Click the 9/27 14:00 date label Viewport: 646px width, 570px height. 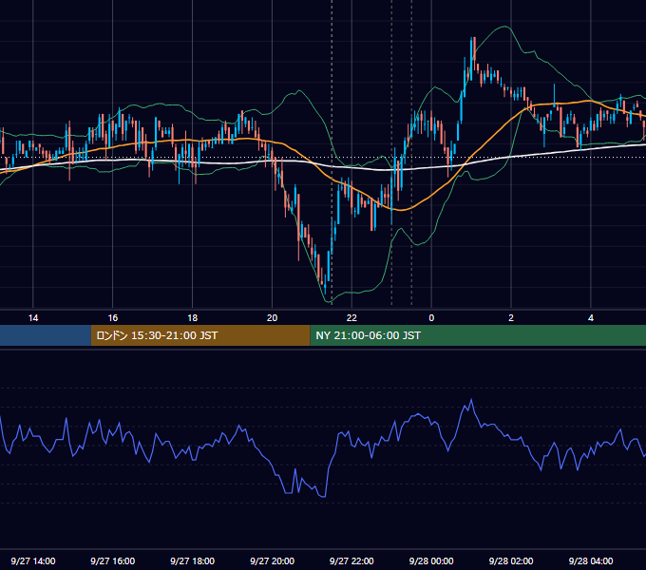tap(33, 560)
